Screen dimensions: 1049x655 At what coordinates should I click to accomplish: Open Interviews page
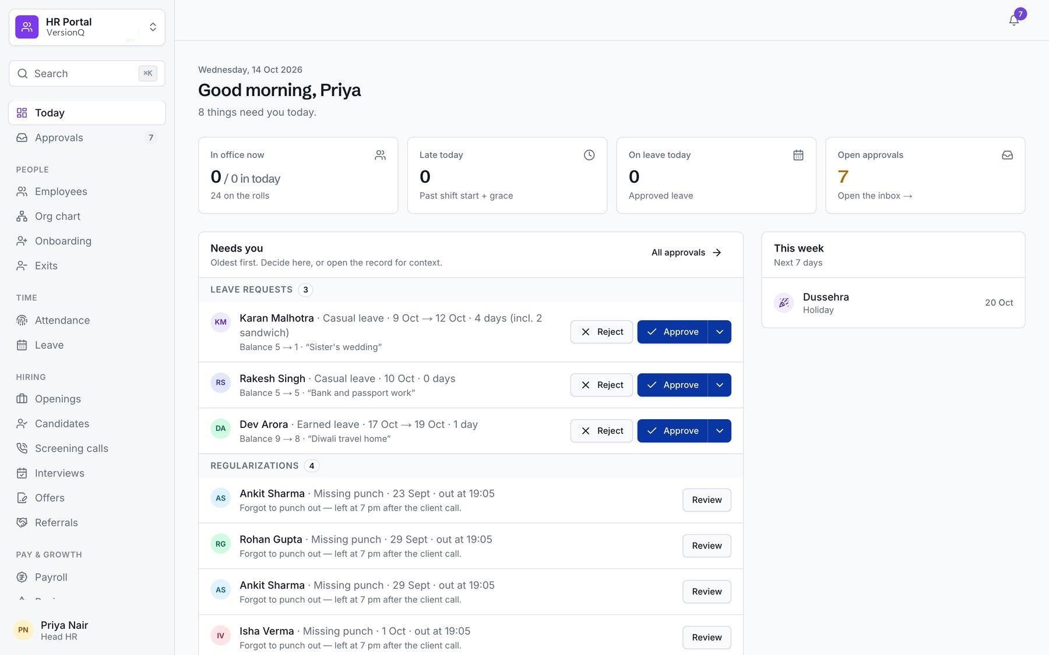pyautogui.click(x=87, y=473)
